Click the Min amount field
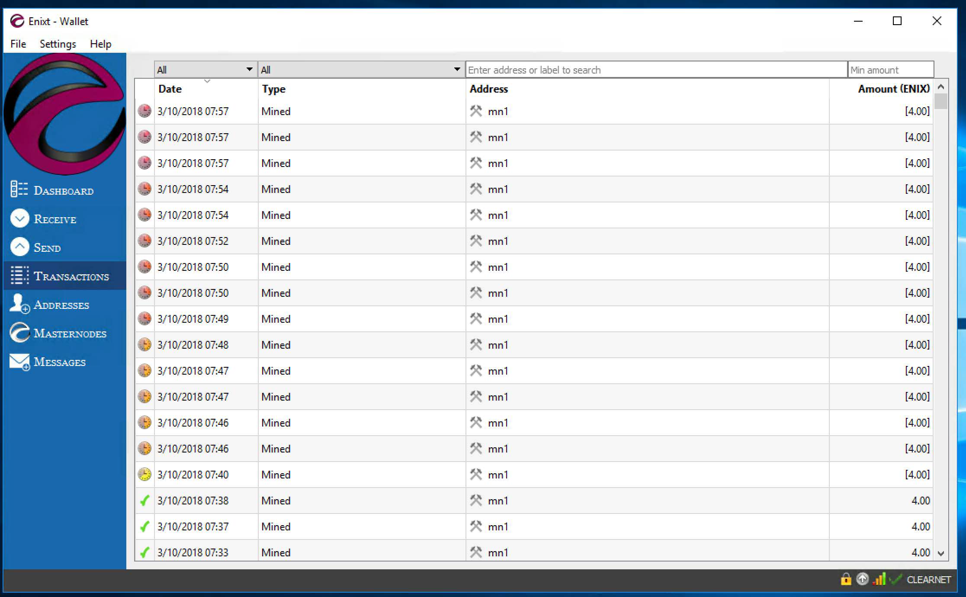 pyautogui.click(x=891, y=70)
